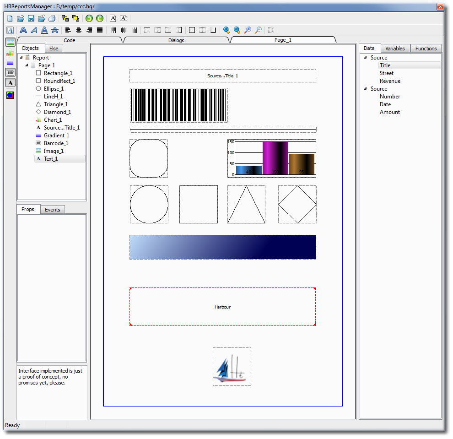The image size is (453, 439).
Task: Pick the Gradient tool in left sidebar
Action: [10, 63]
